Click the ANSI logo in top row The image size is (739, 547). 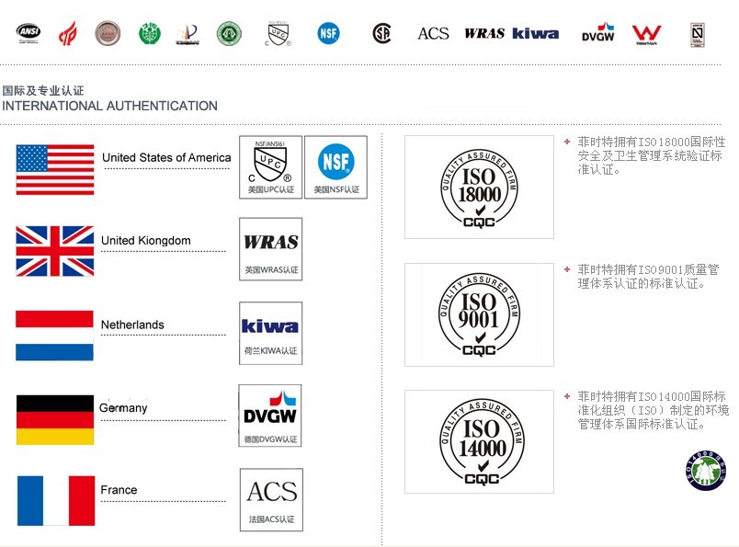[28, 34]
